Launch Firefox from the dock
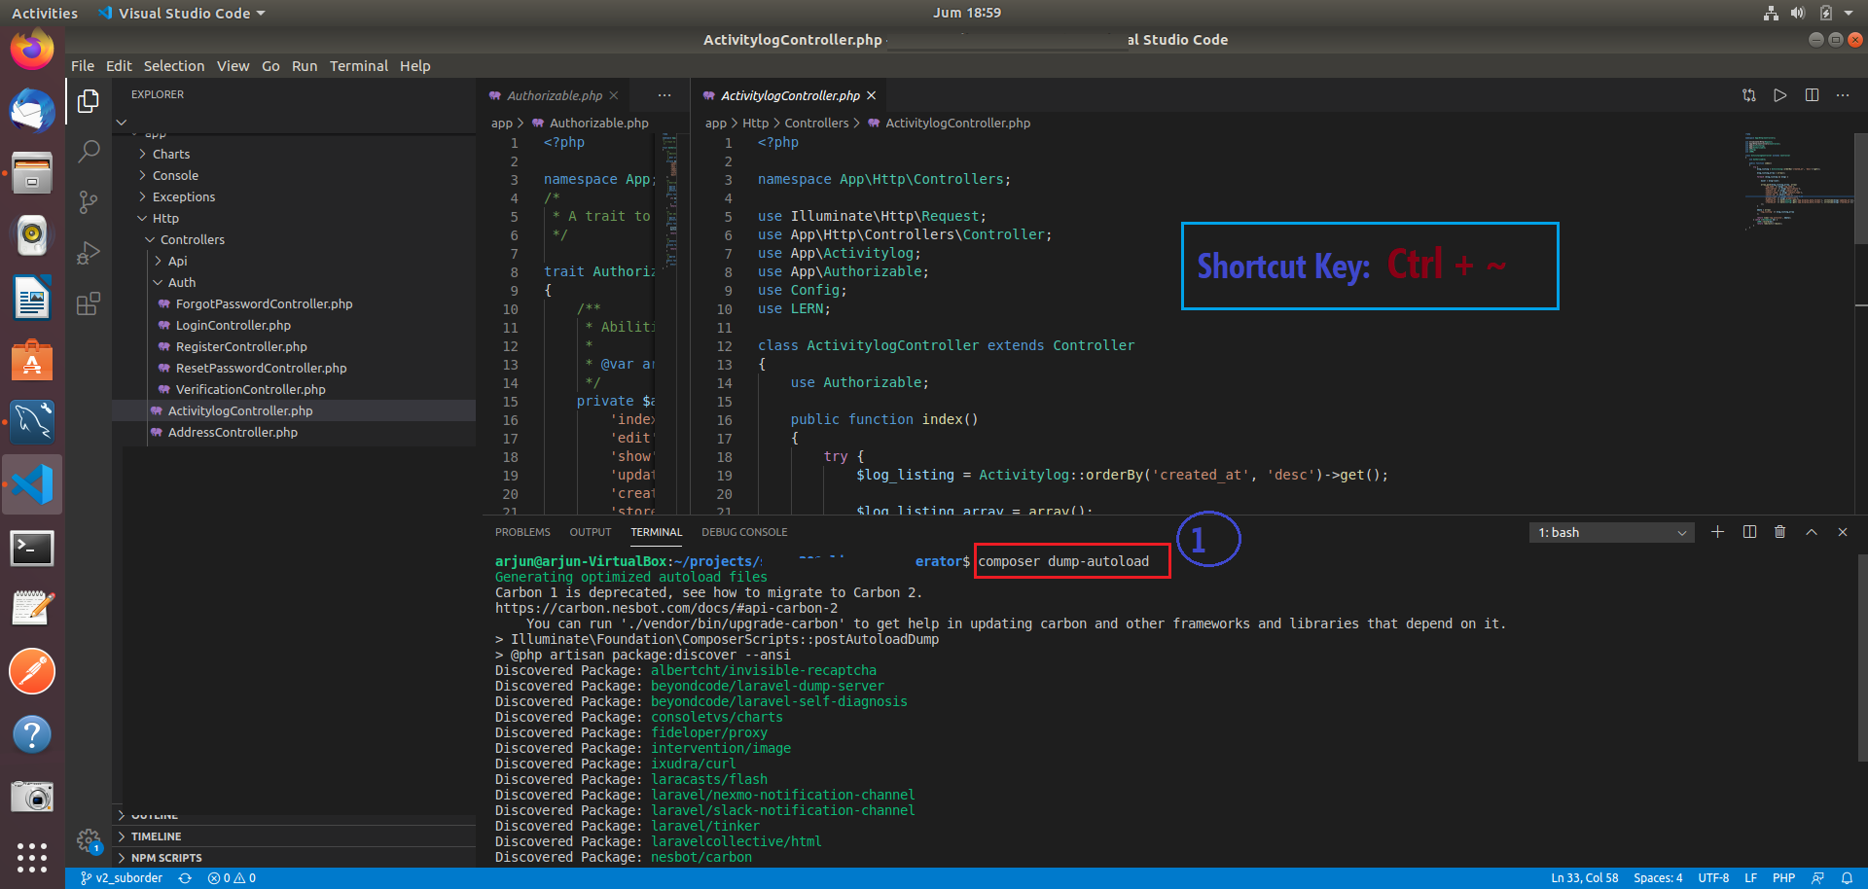 pos(32,50)
